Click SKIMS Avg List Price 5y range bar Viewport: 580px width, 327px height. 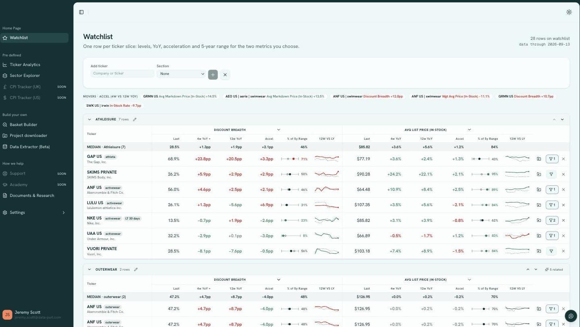point(481,174)
